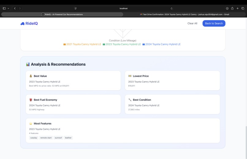Click the page settings icon in the address bar
Image resolution: width=247 pixels, height=159 pixels.
(76, 9)
